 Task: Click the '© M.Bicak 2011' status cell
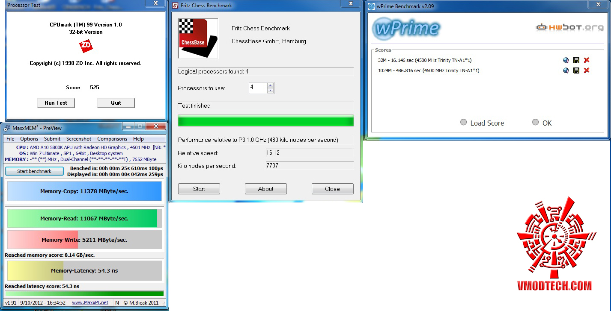click(141, 303)
